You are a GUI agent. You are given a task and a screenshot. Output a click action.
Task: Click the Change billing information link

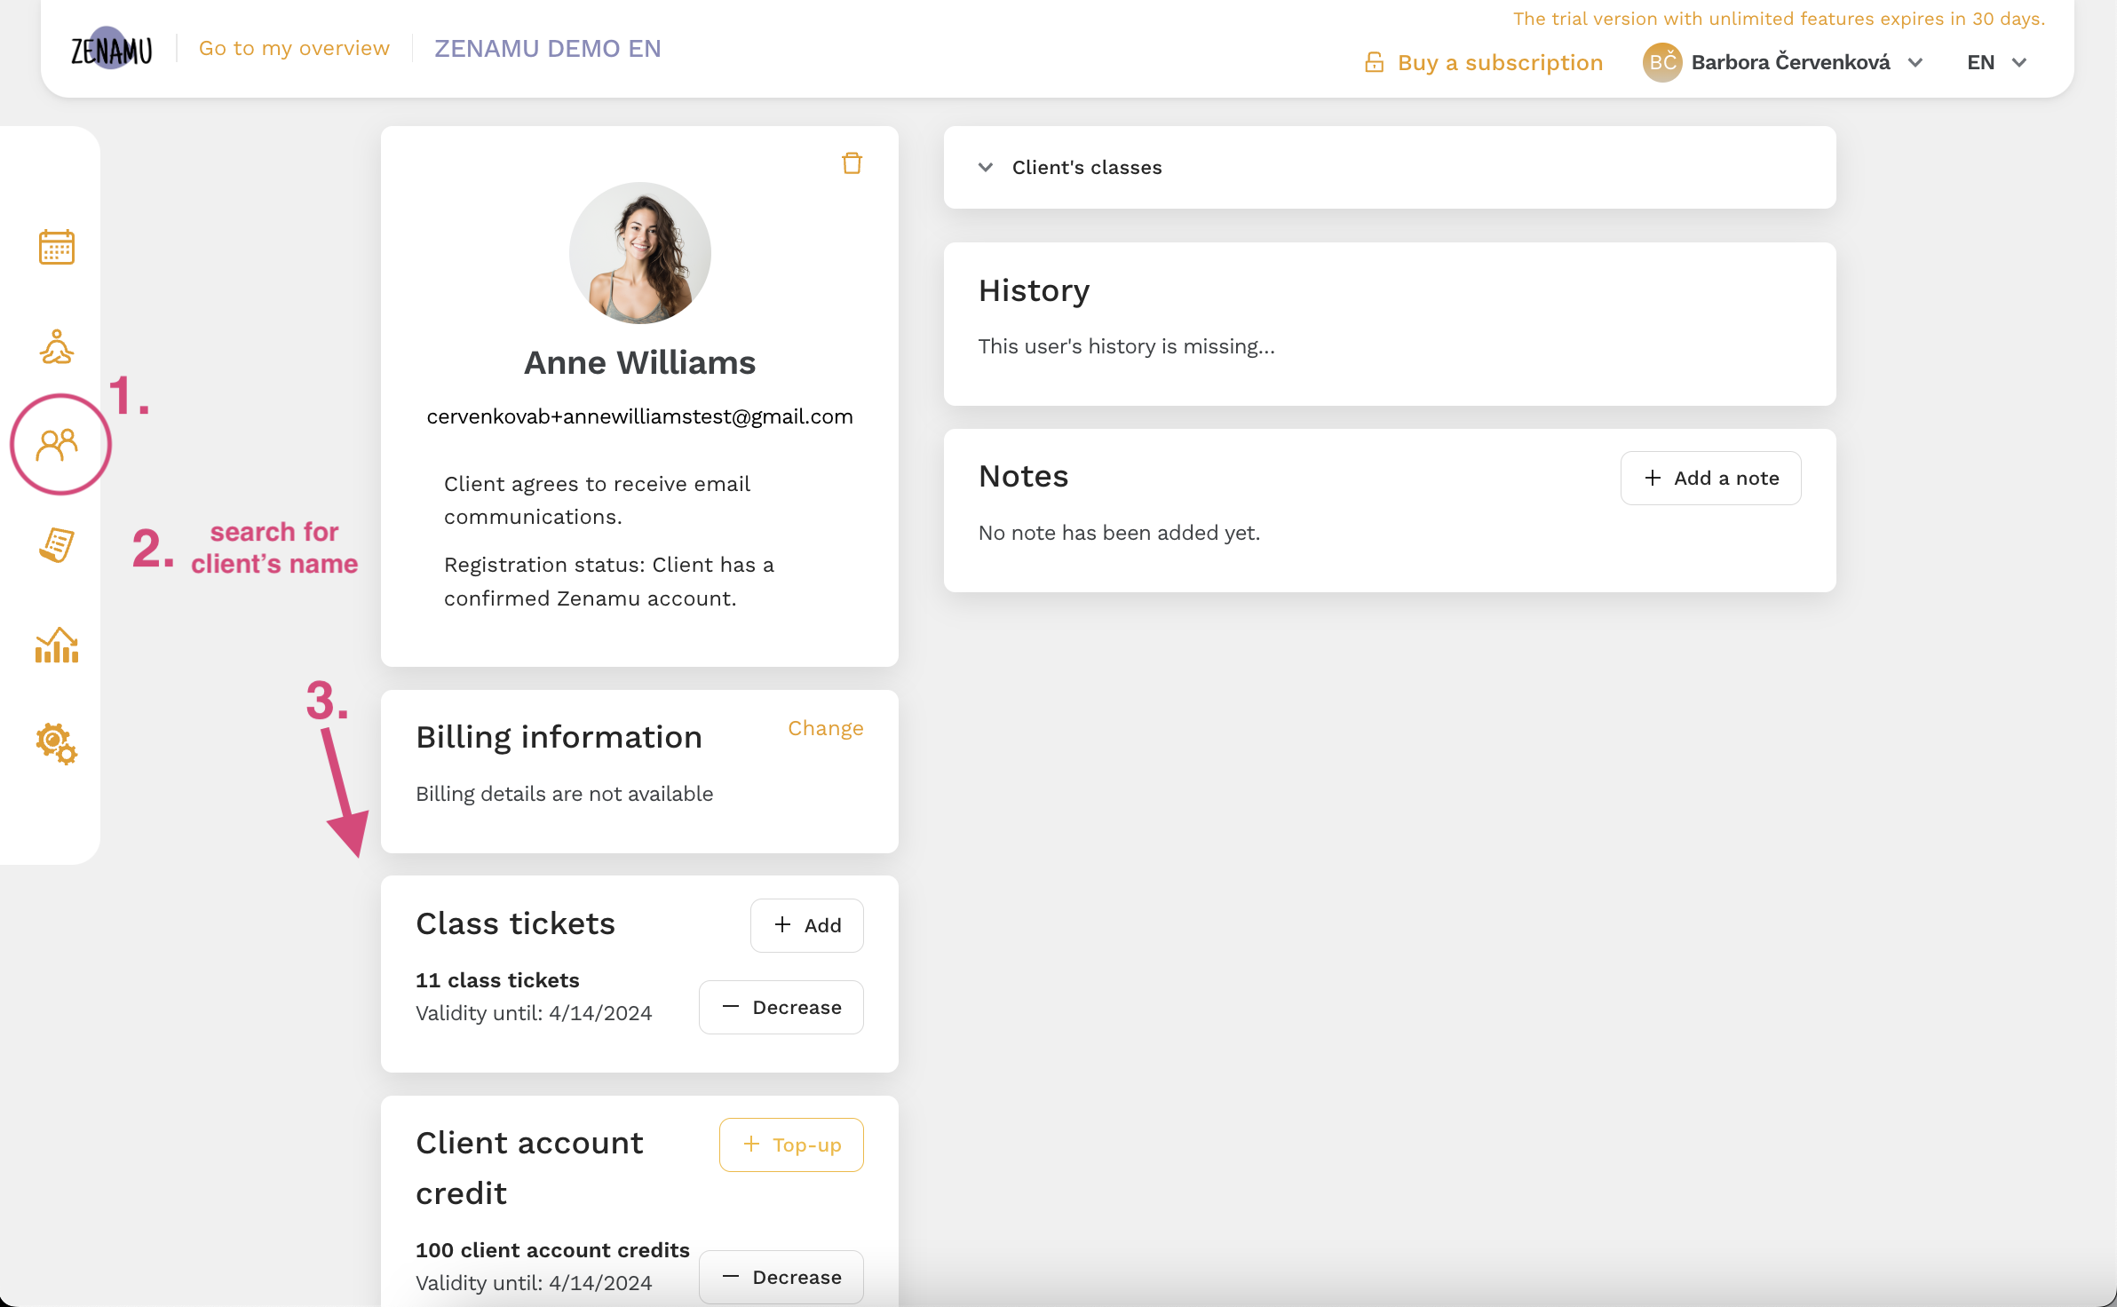pos(826,727)
